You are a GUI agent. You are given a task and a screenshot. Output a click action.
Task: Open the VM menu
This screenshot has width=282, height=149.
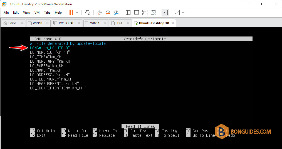37,13
